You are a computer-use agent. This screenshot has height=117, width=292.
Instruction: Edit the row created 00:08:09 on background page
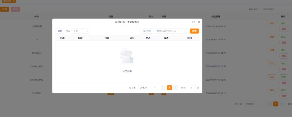272,77
